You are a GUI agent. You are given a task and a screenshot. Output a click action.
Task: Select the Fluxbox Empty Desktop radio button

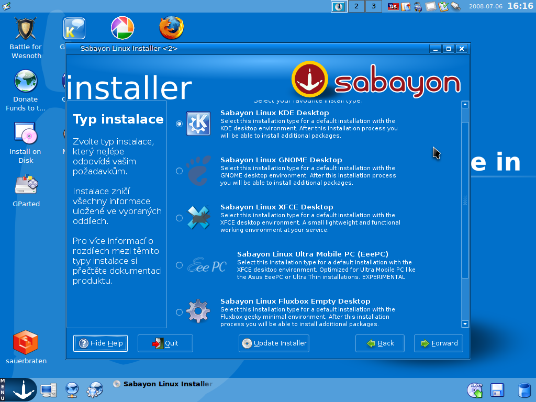[x=179, y=312]
